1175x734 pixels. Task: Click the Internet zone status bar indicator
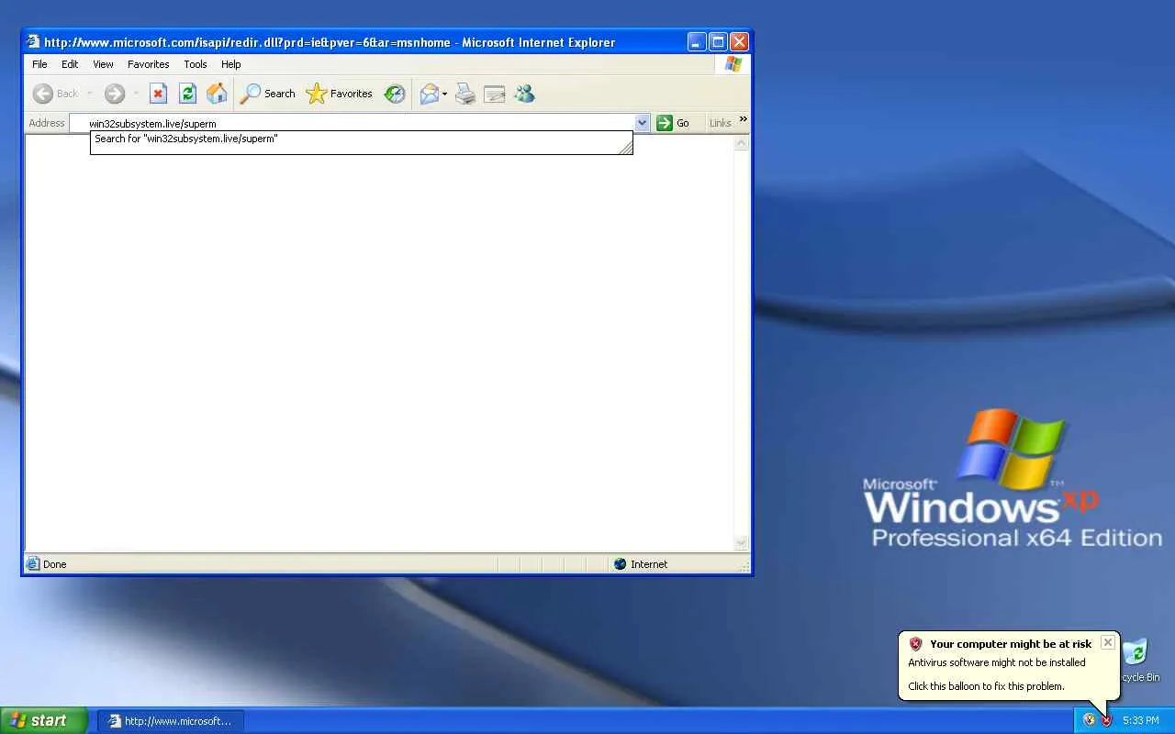coord(641,564)
